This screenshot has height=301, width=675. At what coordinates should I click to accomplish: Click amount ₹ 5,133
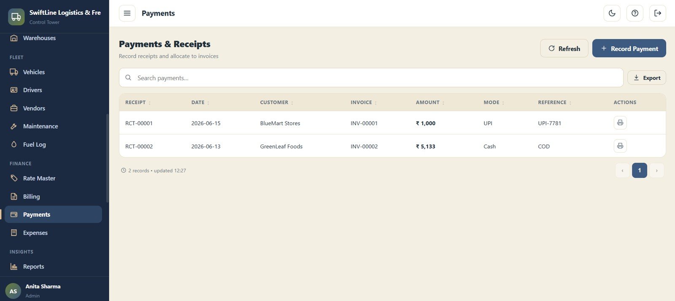426,146
